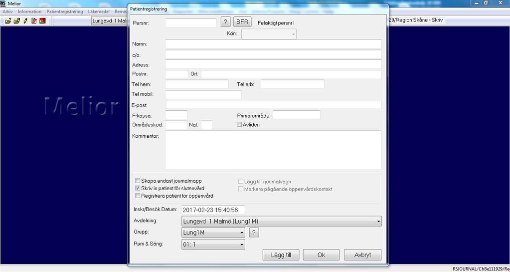The image size is (510, 272).
Task: Open the Information menu
Action: [29, 11]
